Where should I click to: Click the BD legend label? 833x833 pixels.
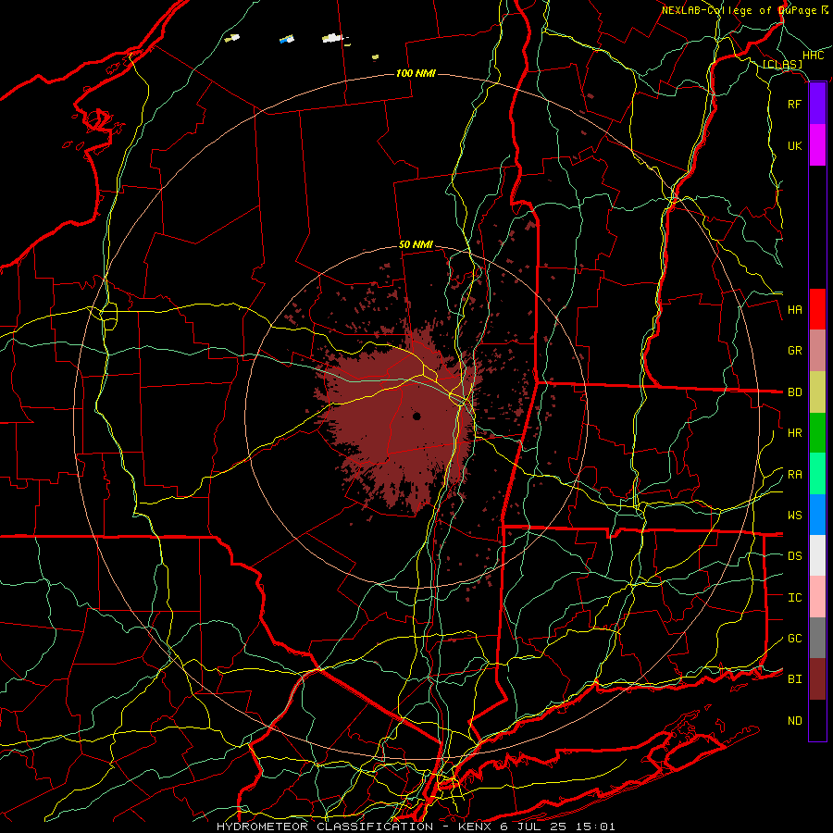click(794, 392)
